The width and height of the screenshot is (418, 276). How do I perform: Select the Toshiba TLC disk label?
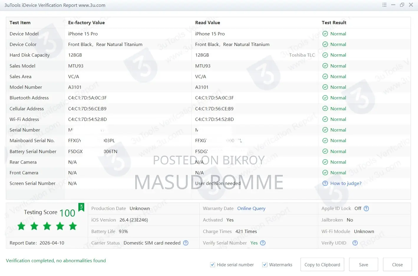coord(302,55)
